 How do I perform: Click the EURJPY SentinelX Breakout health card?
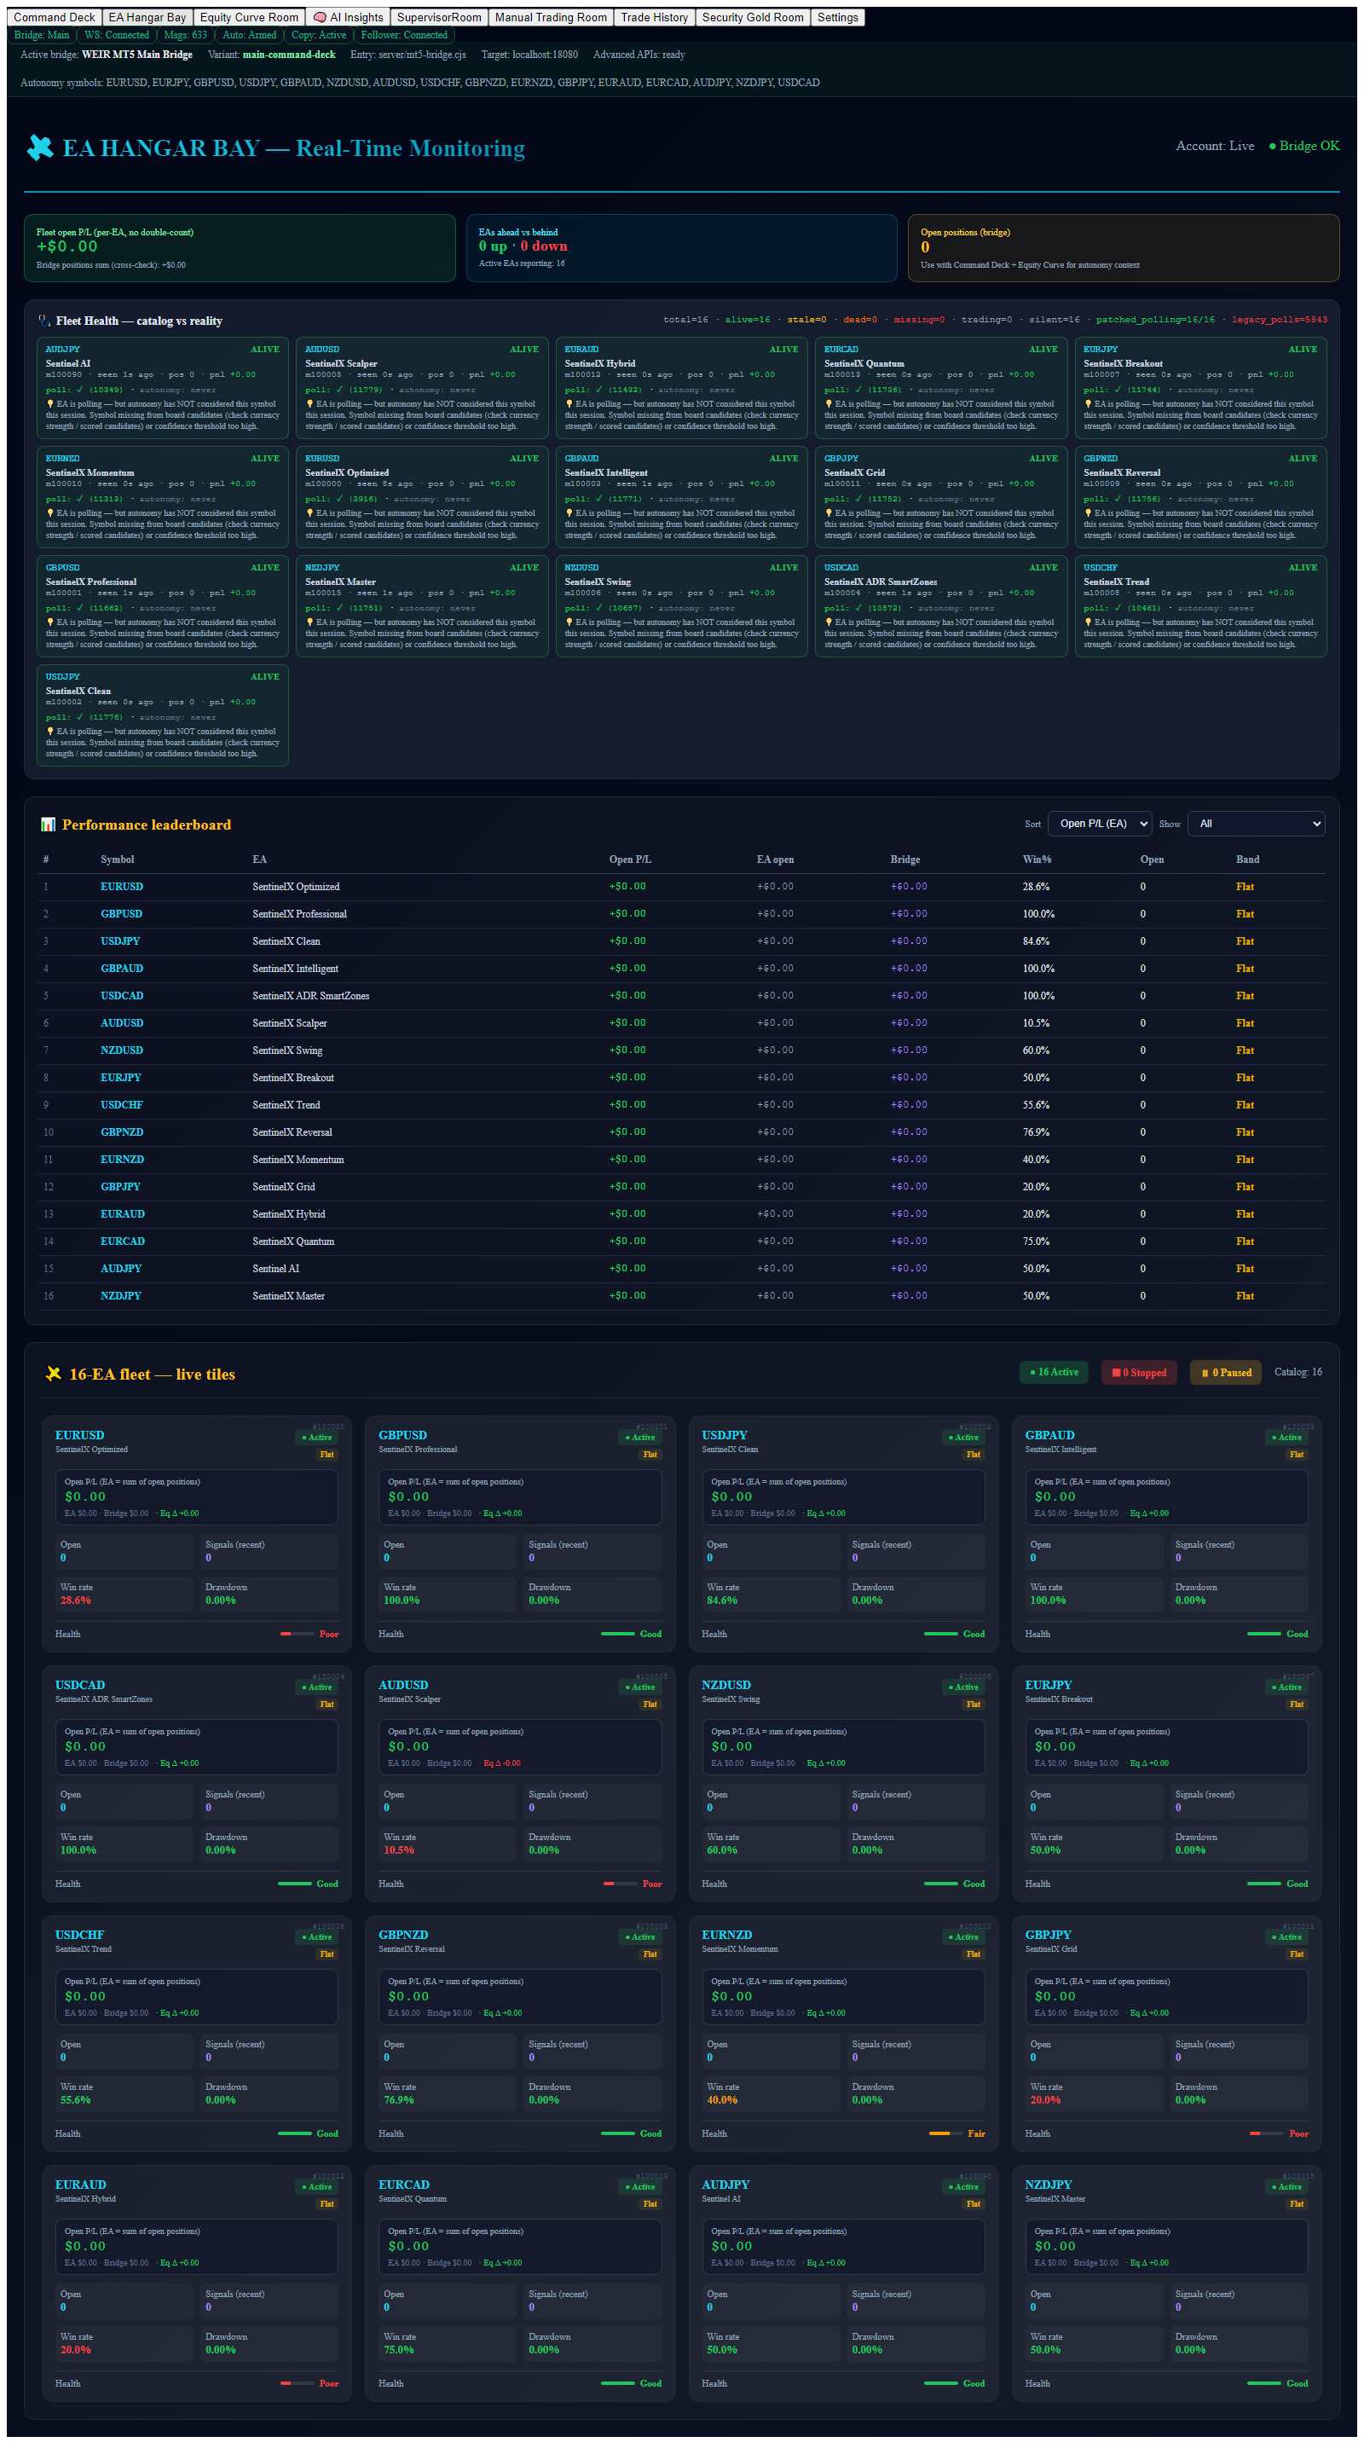1200,388
